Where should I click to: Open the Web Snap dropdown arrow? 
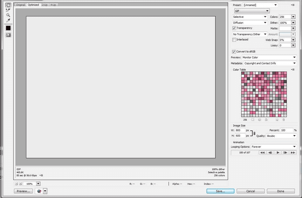pyautogui.click(x=293, y=40)
